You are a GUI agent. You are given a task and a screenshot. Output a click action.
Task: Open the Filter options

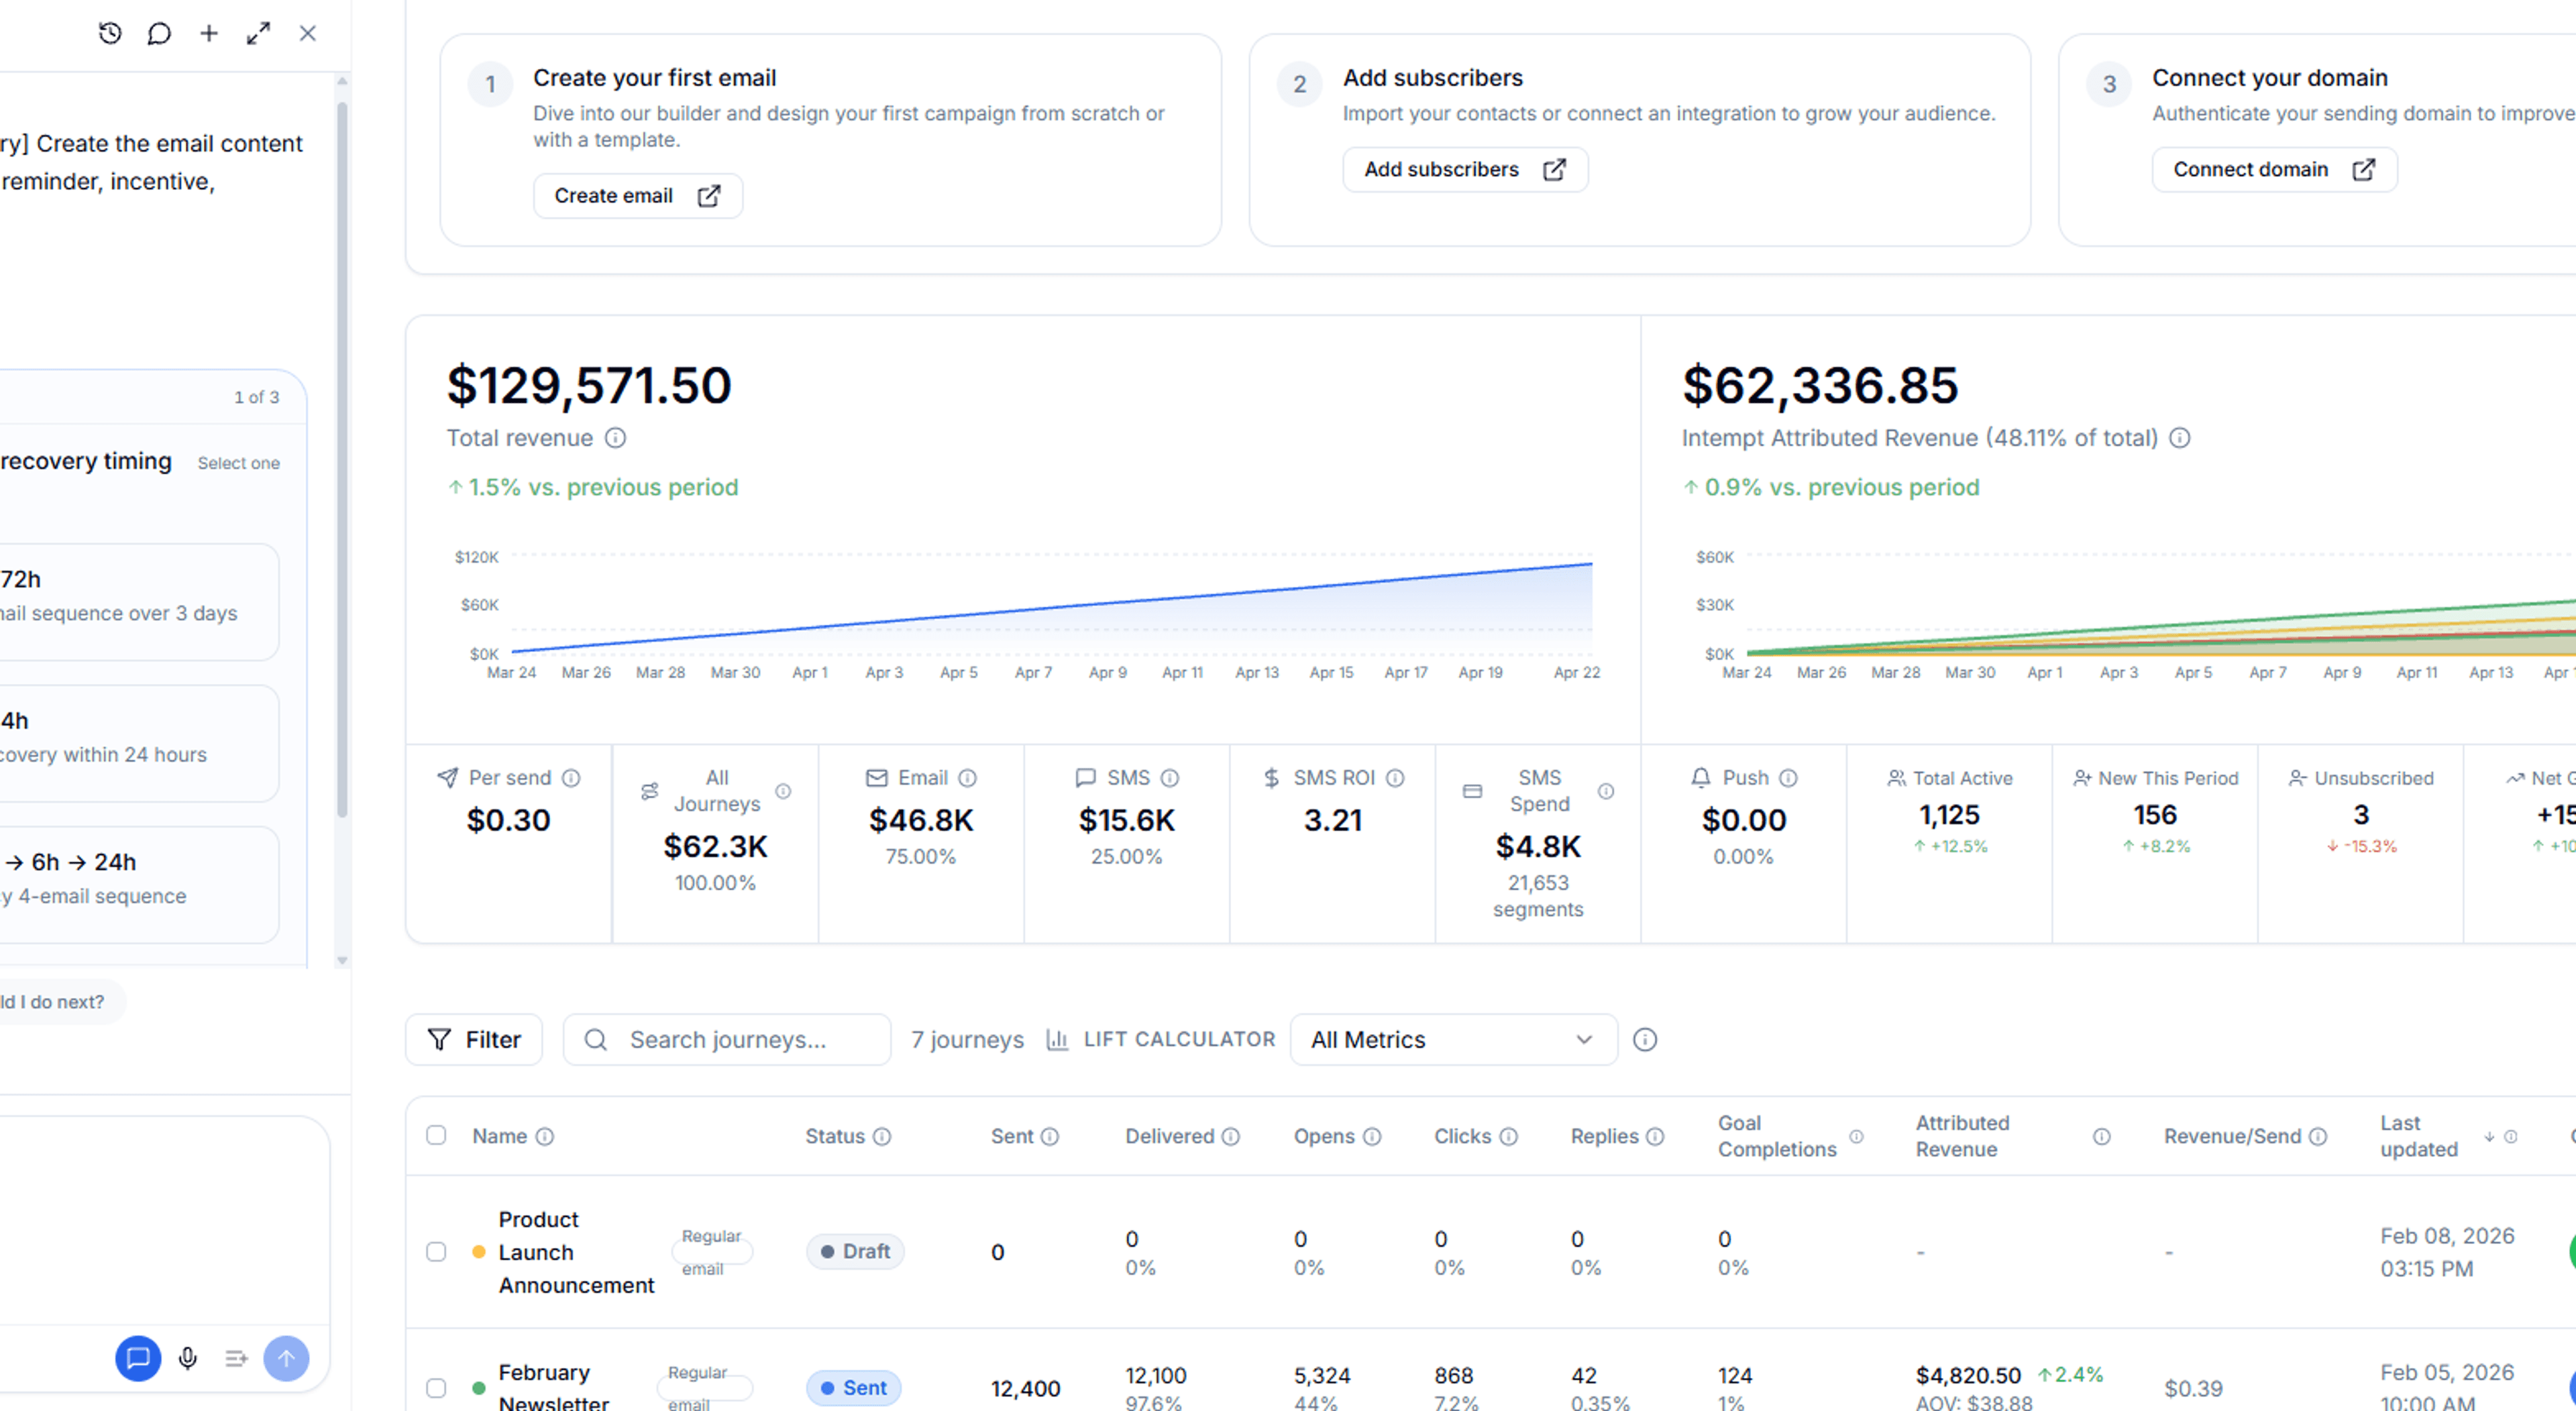point(474,1039)
